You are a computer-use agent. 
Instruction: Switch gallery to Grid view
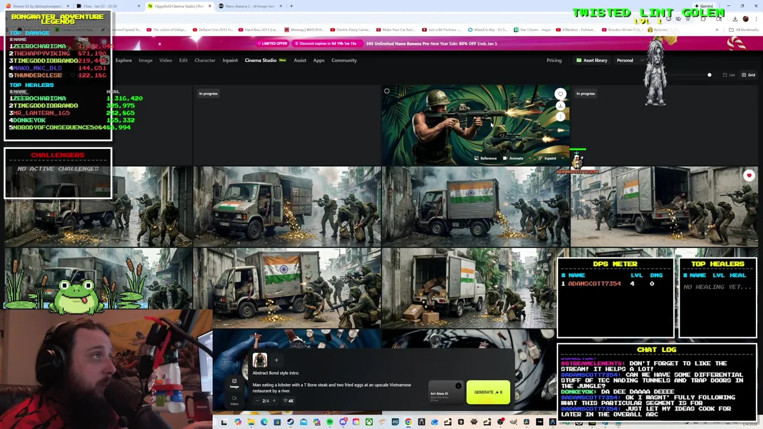(748, 75)
